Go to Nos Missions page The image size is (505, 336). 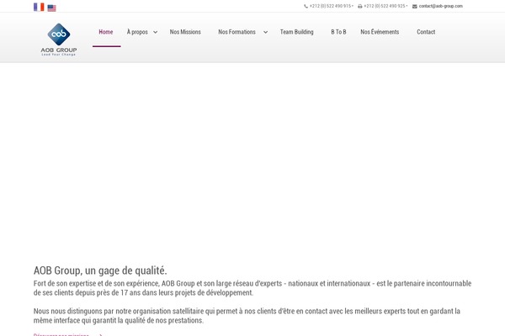(185, 32)
